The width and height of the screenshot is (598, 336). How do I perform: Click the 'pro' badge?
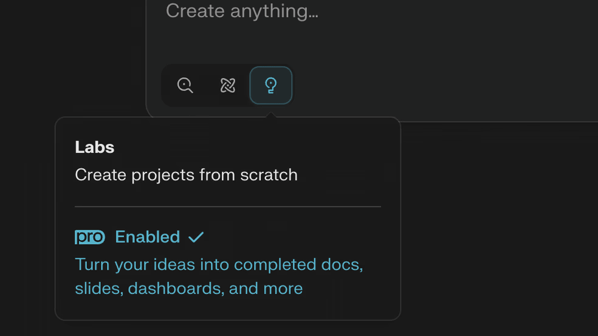90,237
